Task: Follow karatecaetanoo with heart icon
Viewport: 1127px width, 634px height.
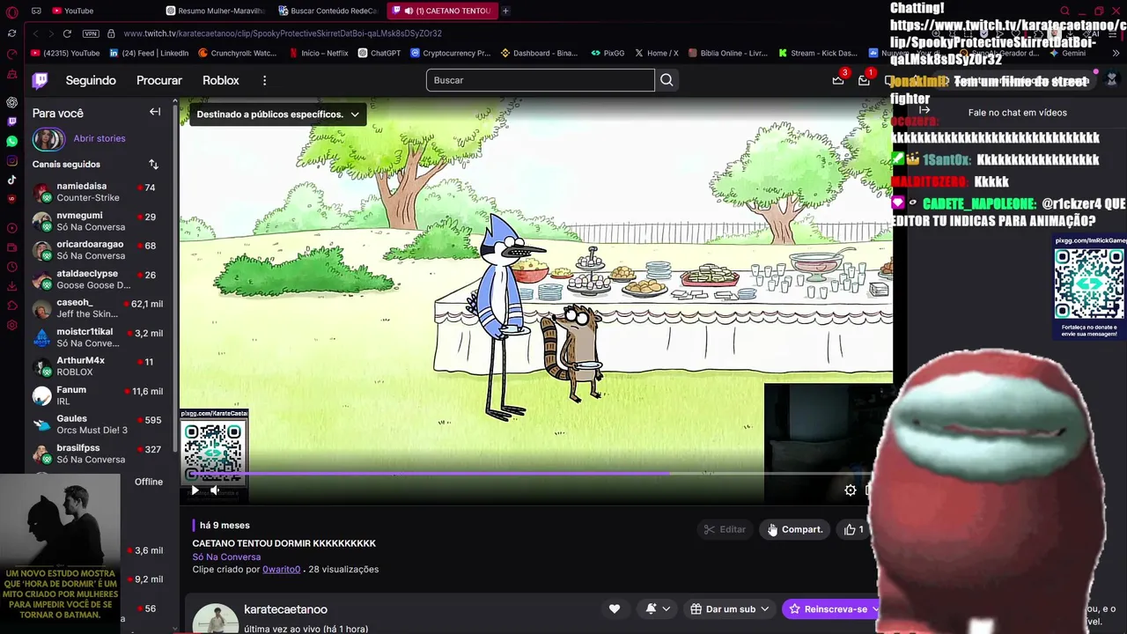Action: point(615,608)
